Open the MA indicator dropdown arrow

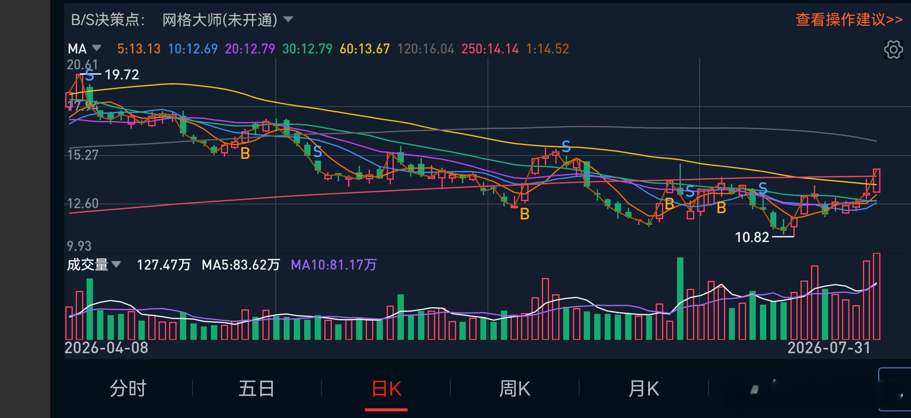(97, 48)
